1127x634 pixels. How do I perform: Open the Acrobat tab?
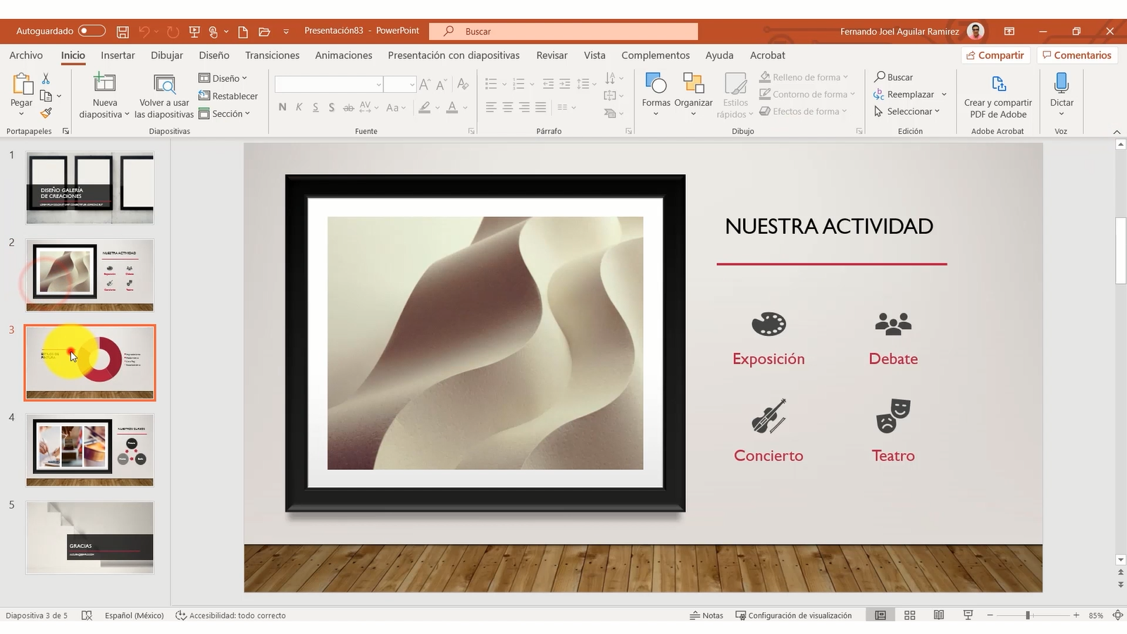[x=767, y=55]
